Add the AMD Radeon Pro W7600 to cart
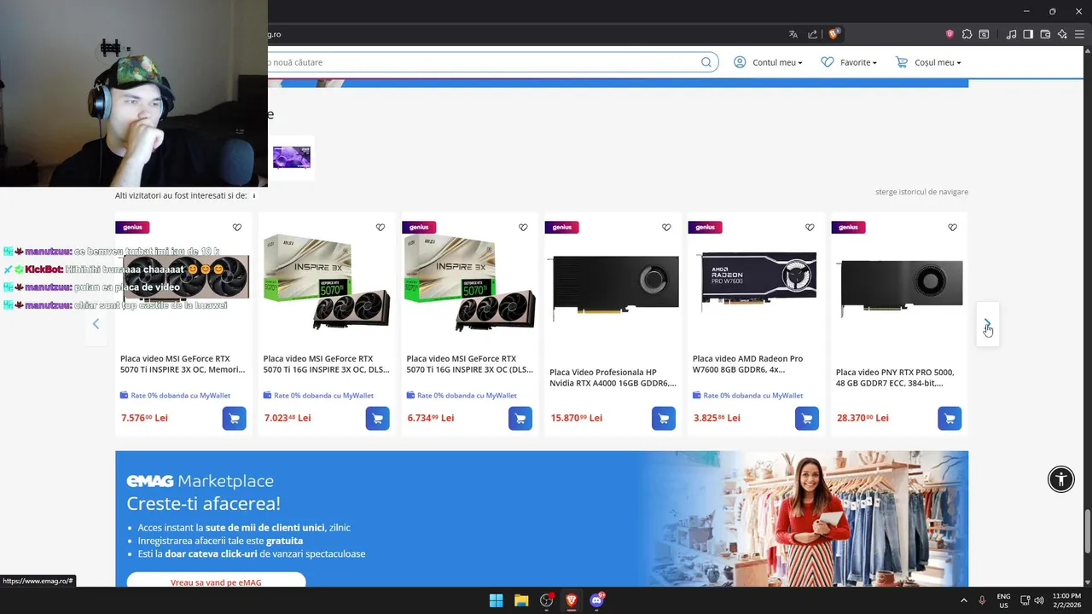The height and width of the screenshot is (614, 1092). tap(807, 418)
